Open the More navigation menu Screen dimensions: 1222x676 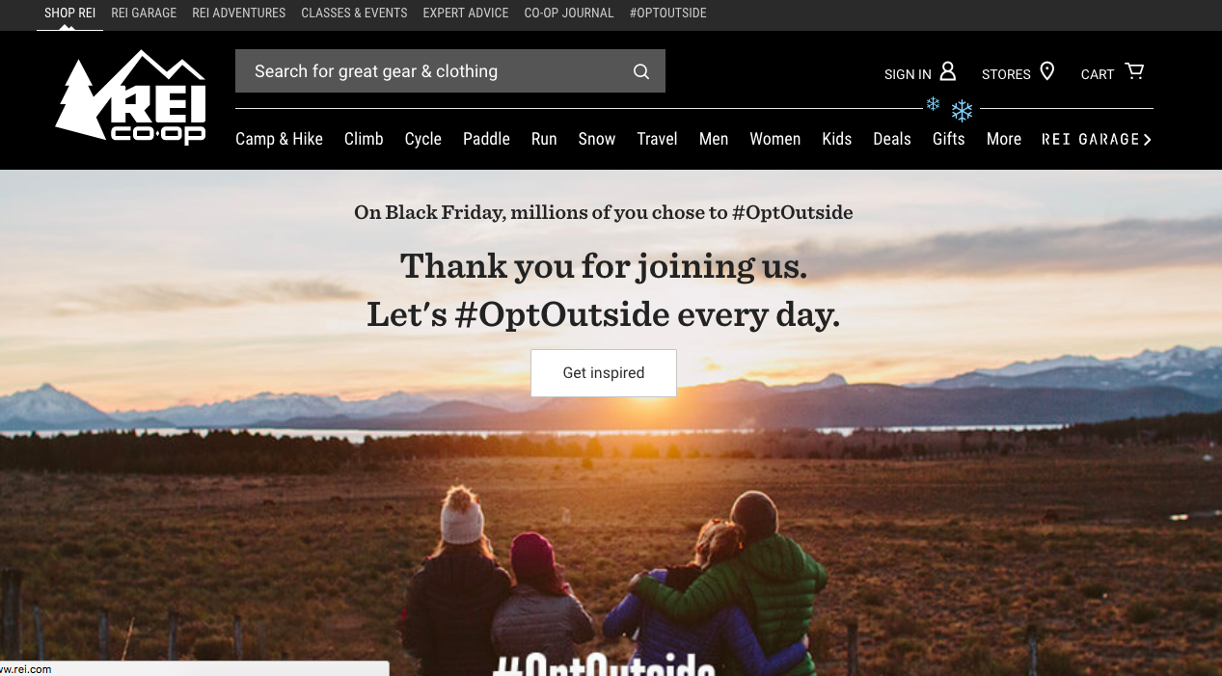pos(1003,139)
